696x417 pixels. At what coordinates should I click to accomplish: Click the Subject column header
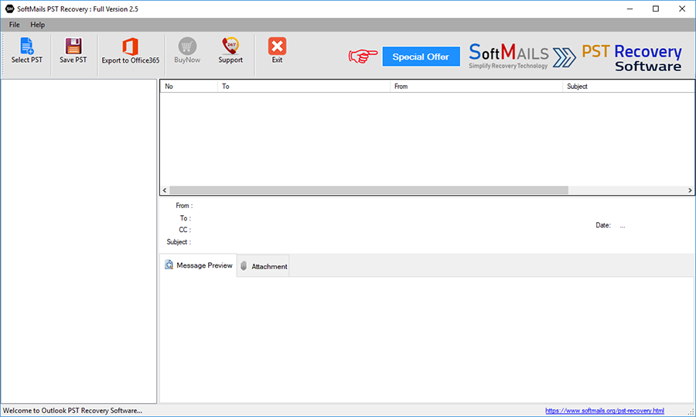pos(628,86)
